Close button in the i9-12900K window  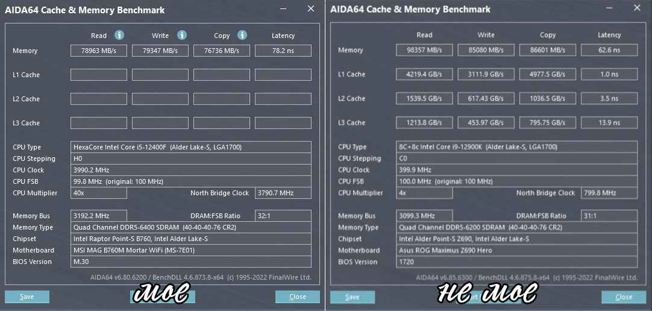point(624,297)
